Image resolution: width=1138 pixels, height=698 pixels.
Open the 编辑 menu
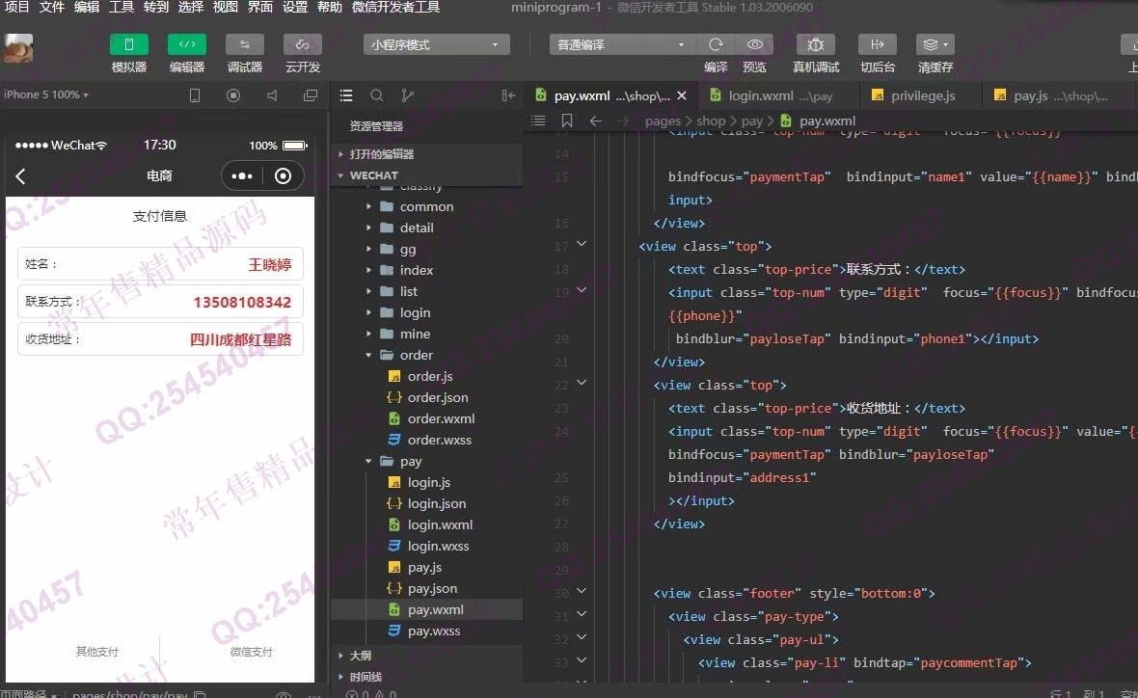(87, 8)
